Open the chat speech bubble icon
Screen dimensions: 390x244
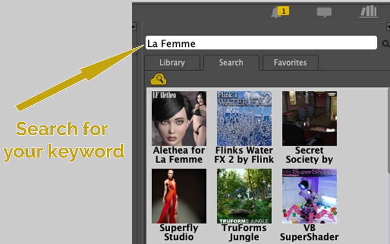[324, 12]
